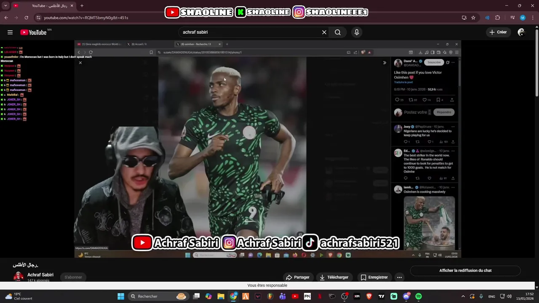Close the YouTube browser tab

pos(72,6)
